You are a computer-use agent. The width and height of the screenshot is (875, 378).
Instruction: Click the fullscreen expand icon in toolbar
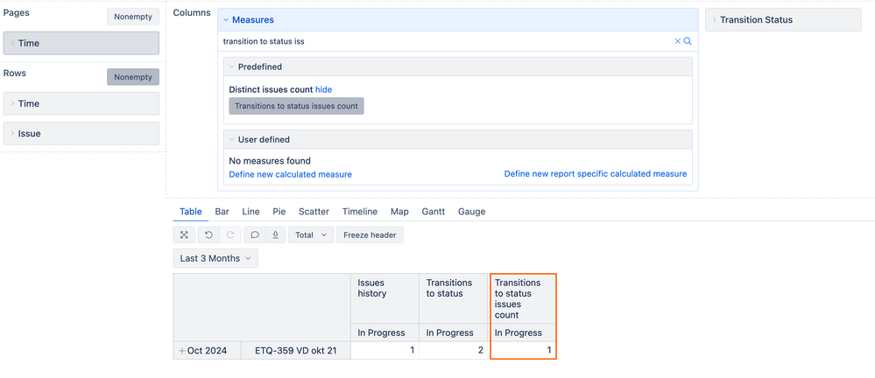pyautogui.click(x=184, y=235)
